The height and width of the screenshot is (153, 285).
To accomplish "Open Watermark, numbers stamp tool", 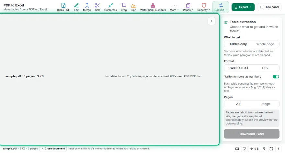I will 153,7.
